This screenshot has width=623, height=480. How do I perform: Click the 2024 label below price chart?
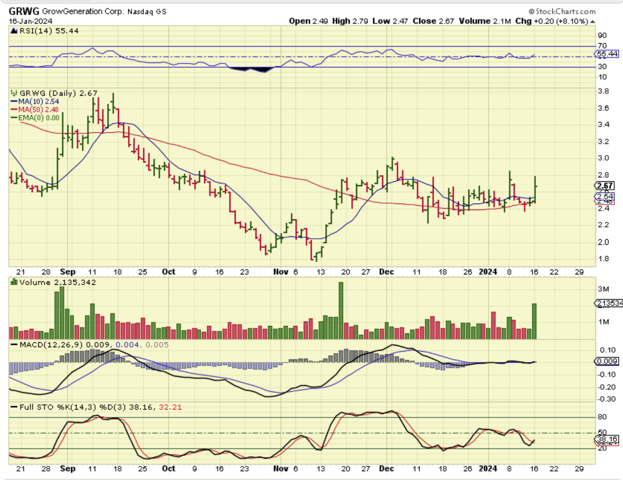pyautogui.click(x=488, y=271)
